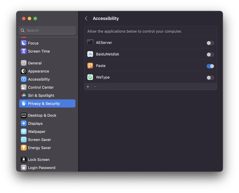Select the WeType row label
Screen dimensions: 239x193
click(x=103, y=77)
